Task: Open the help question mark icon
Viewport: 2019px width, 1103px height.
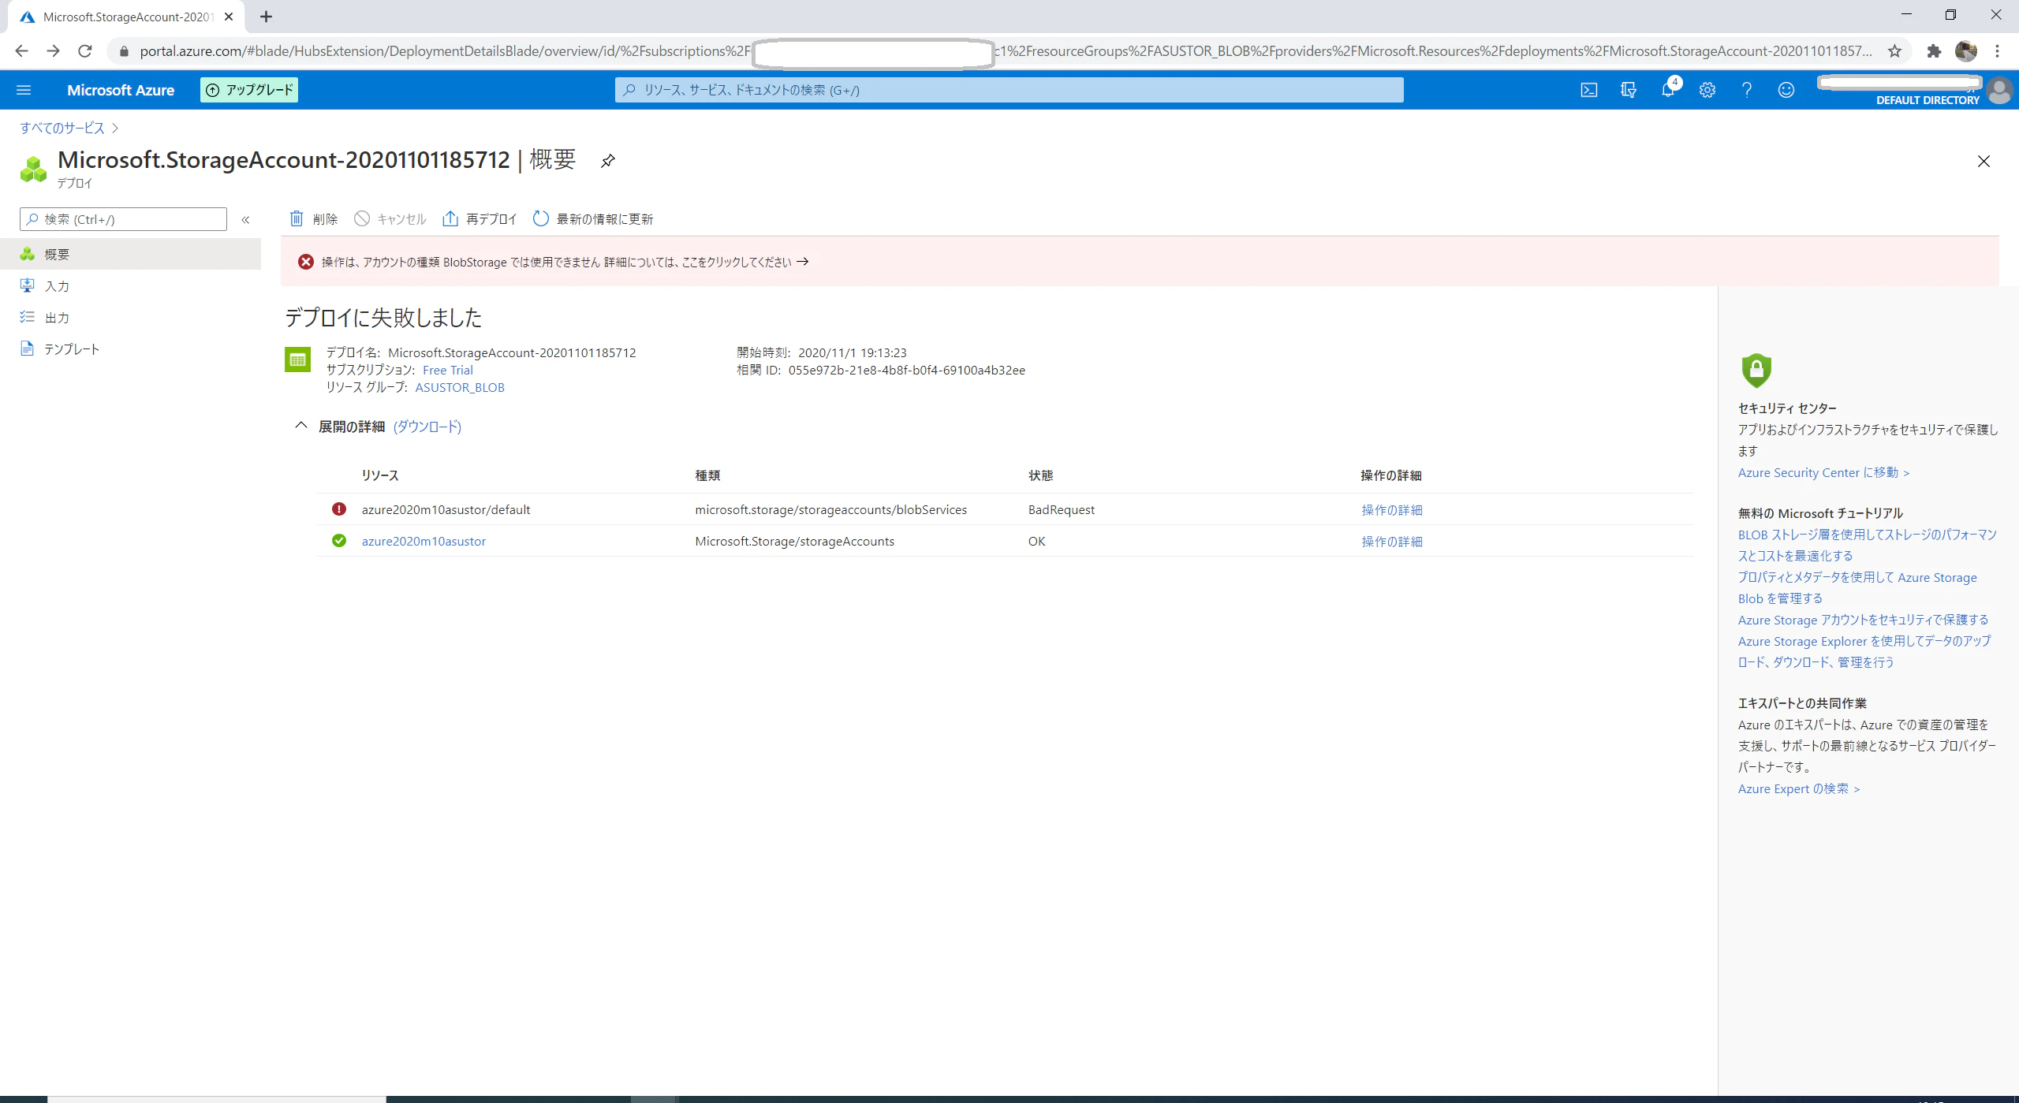Action: point(1747,90)
